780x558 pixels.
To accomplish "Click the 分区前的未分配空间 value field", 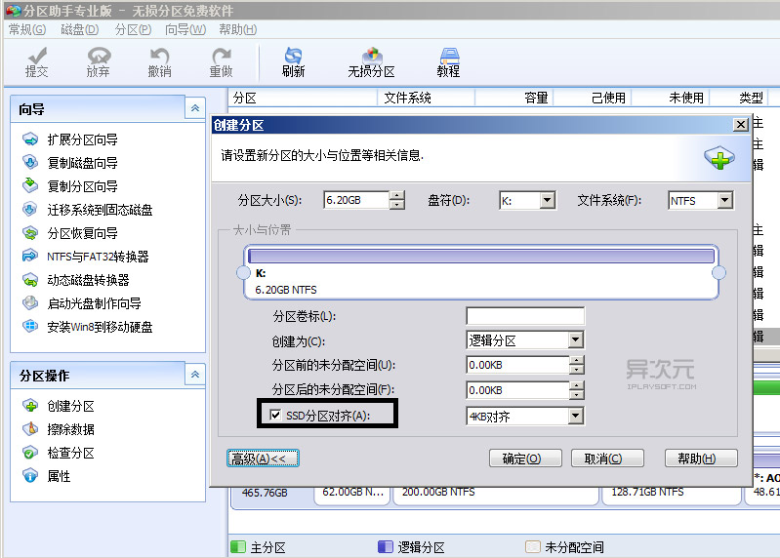I will click(517, 365).
